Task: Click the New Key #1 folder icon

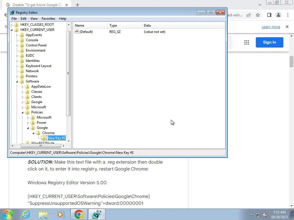Action: 44,138
